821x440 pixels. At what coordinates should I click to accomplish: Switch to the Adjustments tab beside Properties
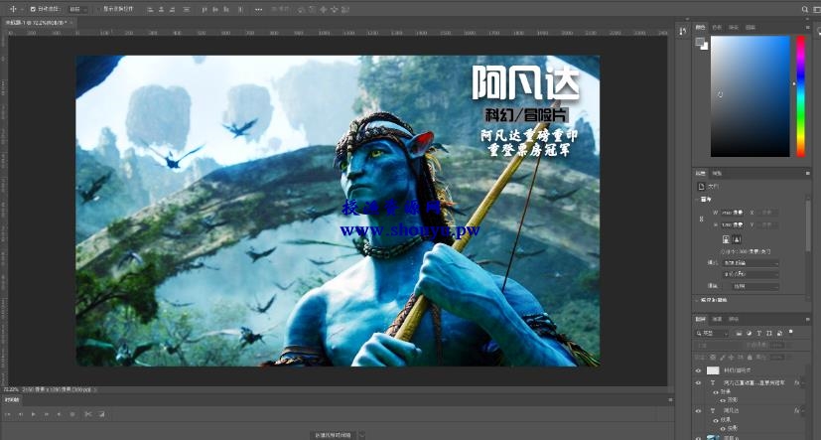pos(717,173)
